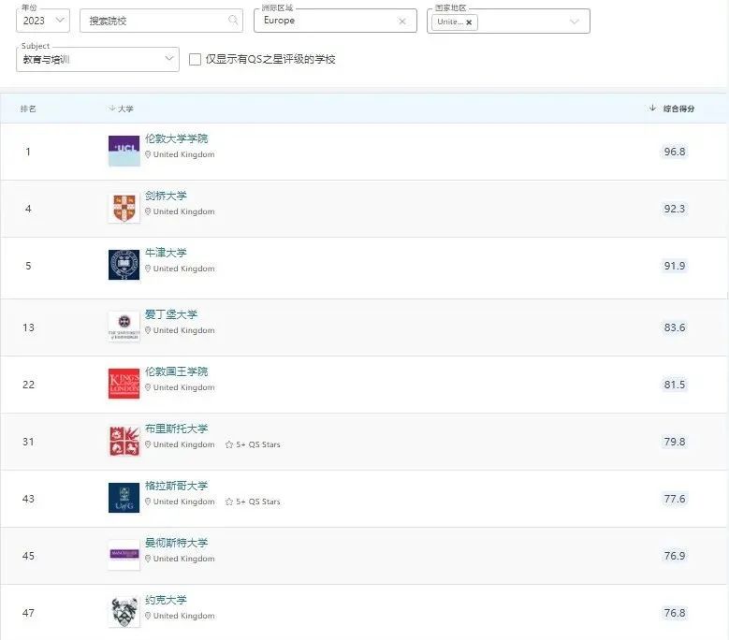Click the score 91.9
The image size is (729, 640).
pyautogui.click(x=675, y=266)
